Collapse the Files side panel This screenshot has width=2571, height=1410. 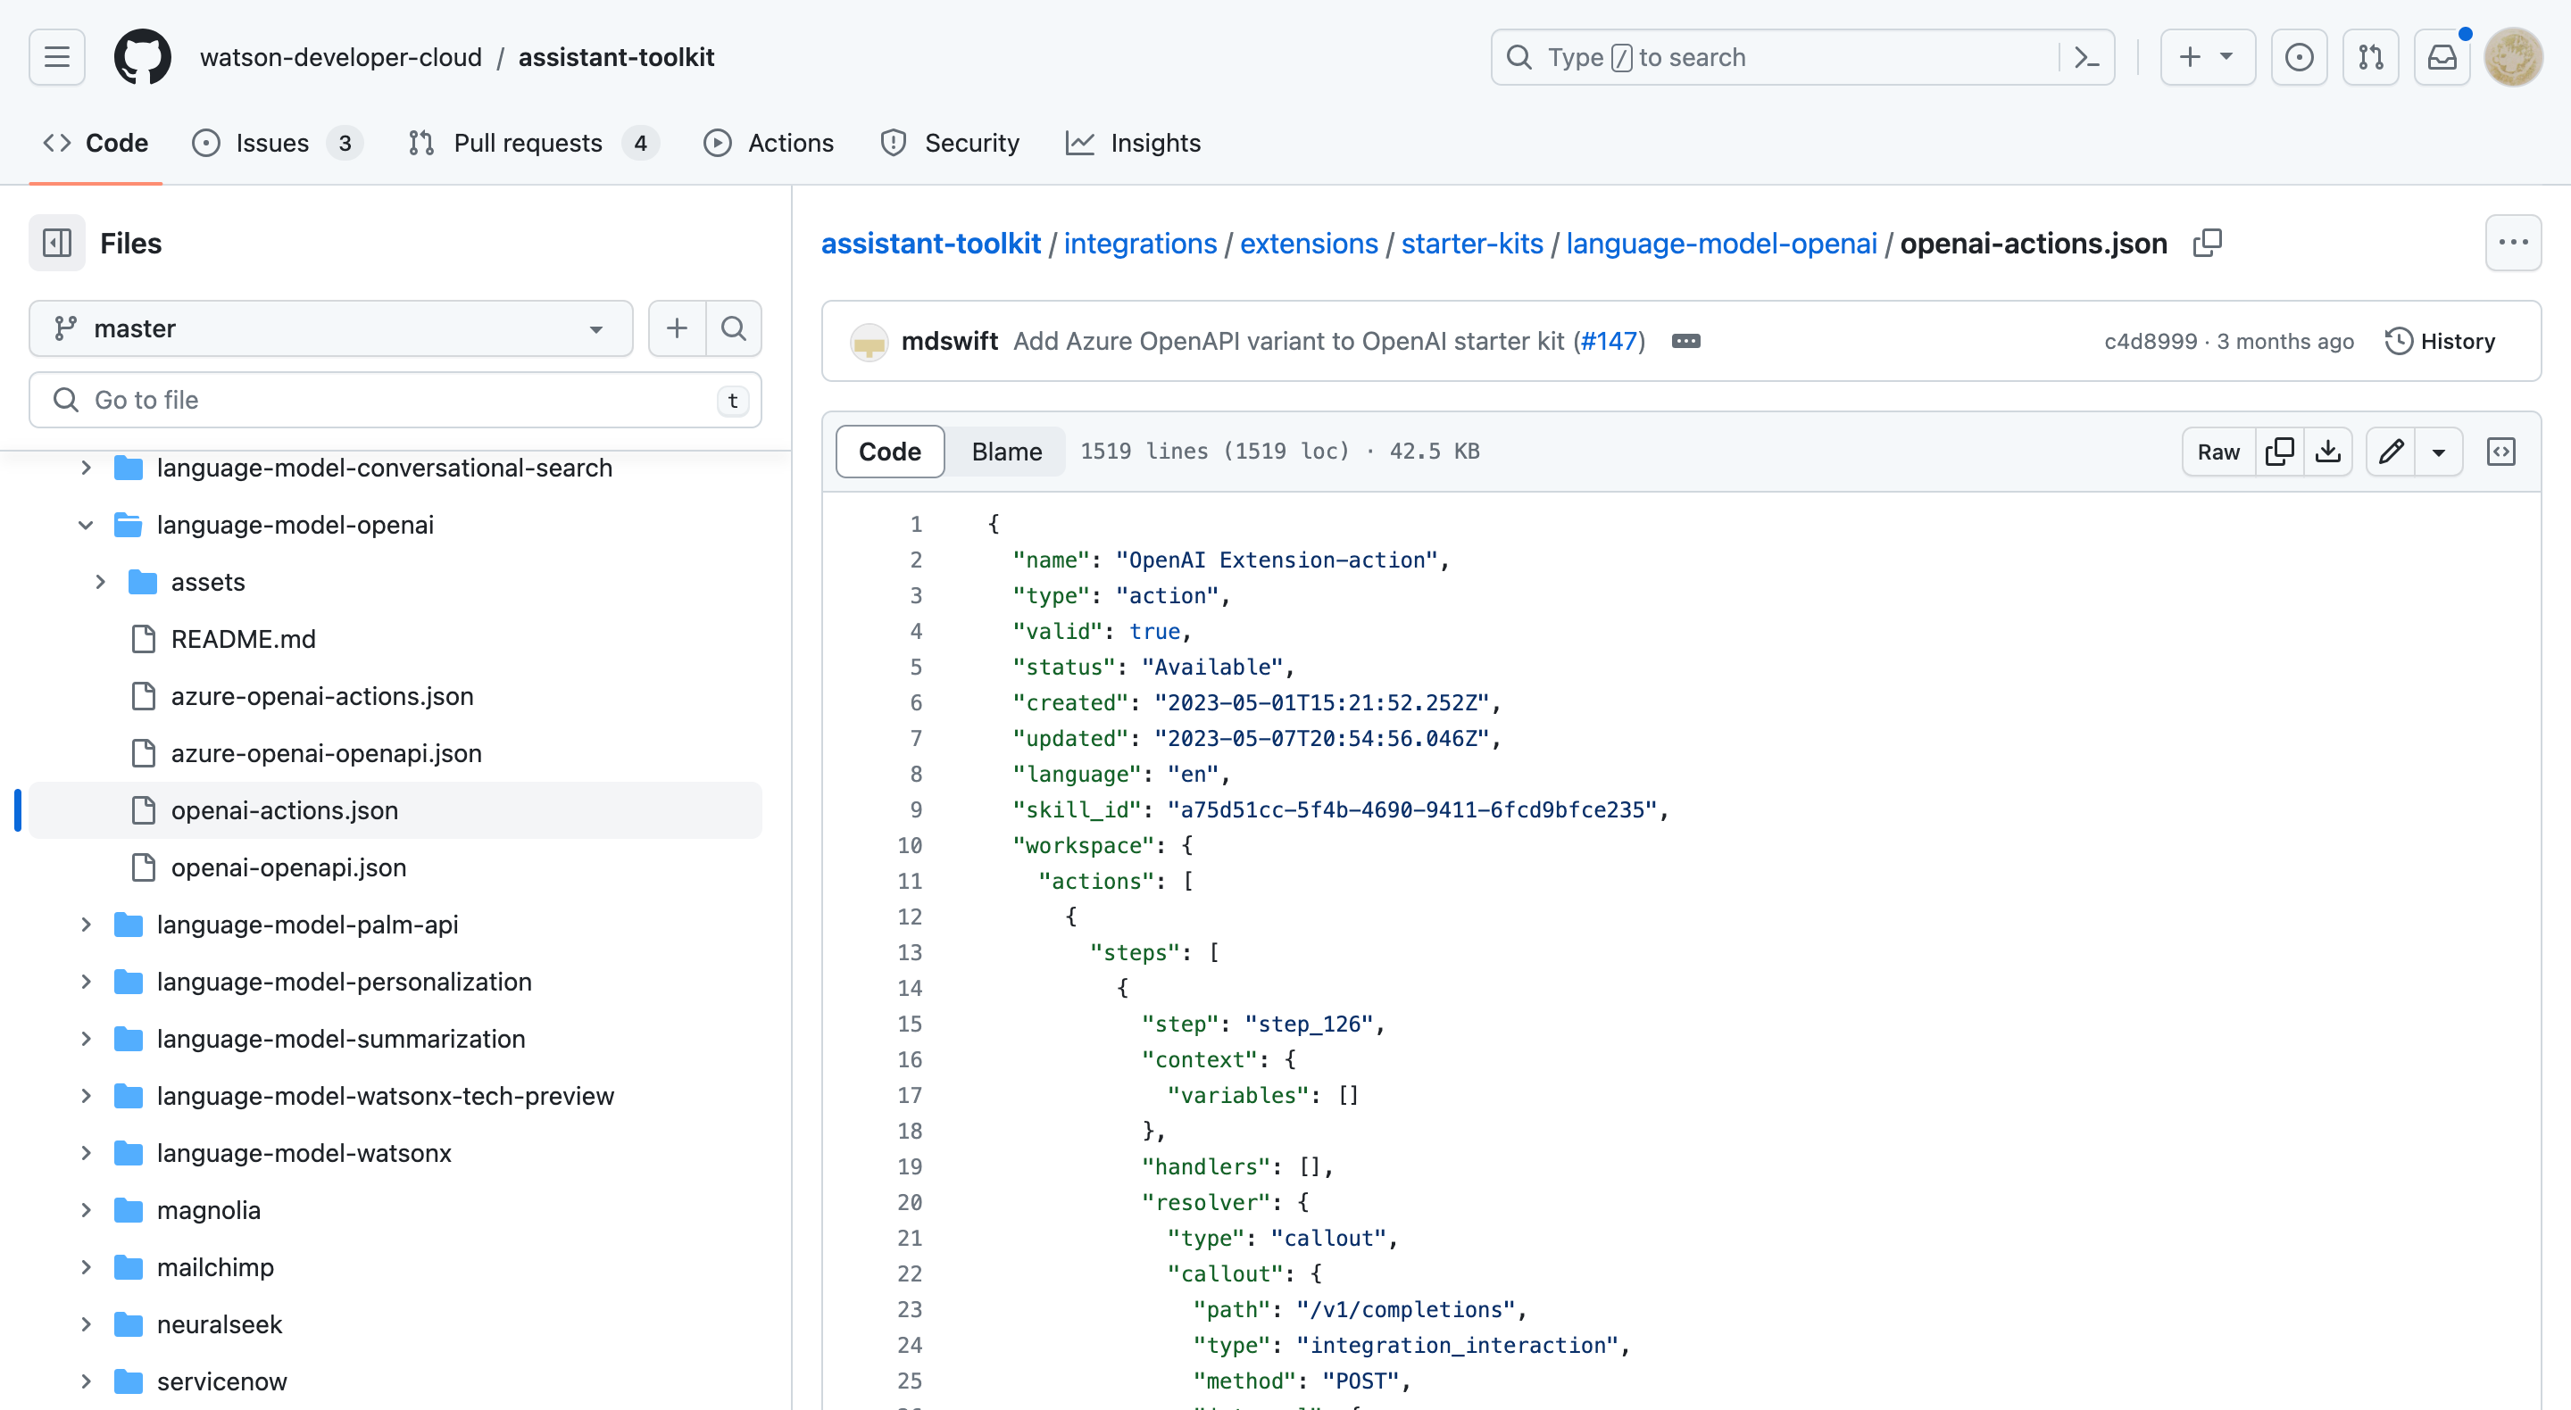tap(57, 244)
